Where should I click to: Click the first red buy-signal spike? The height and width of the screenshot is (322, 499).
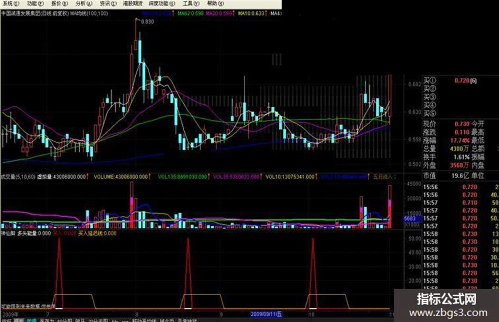pos(59,273)
